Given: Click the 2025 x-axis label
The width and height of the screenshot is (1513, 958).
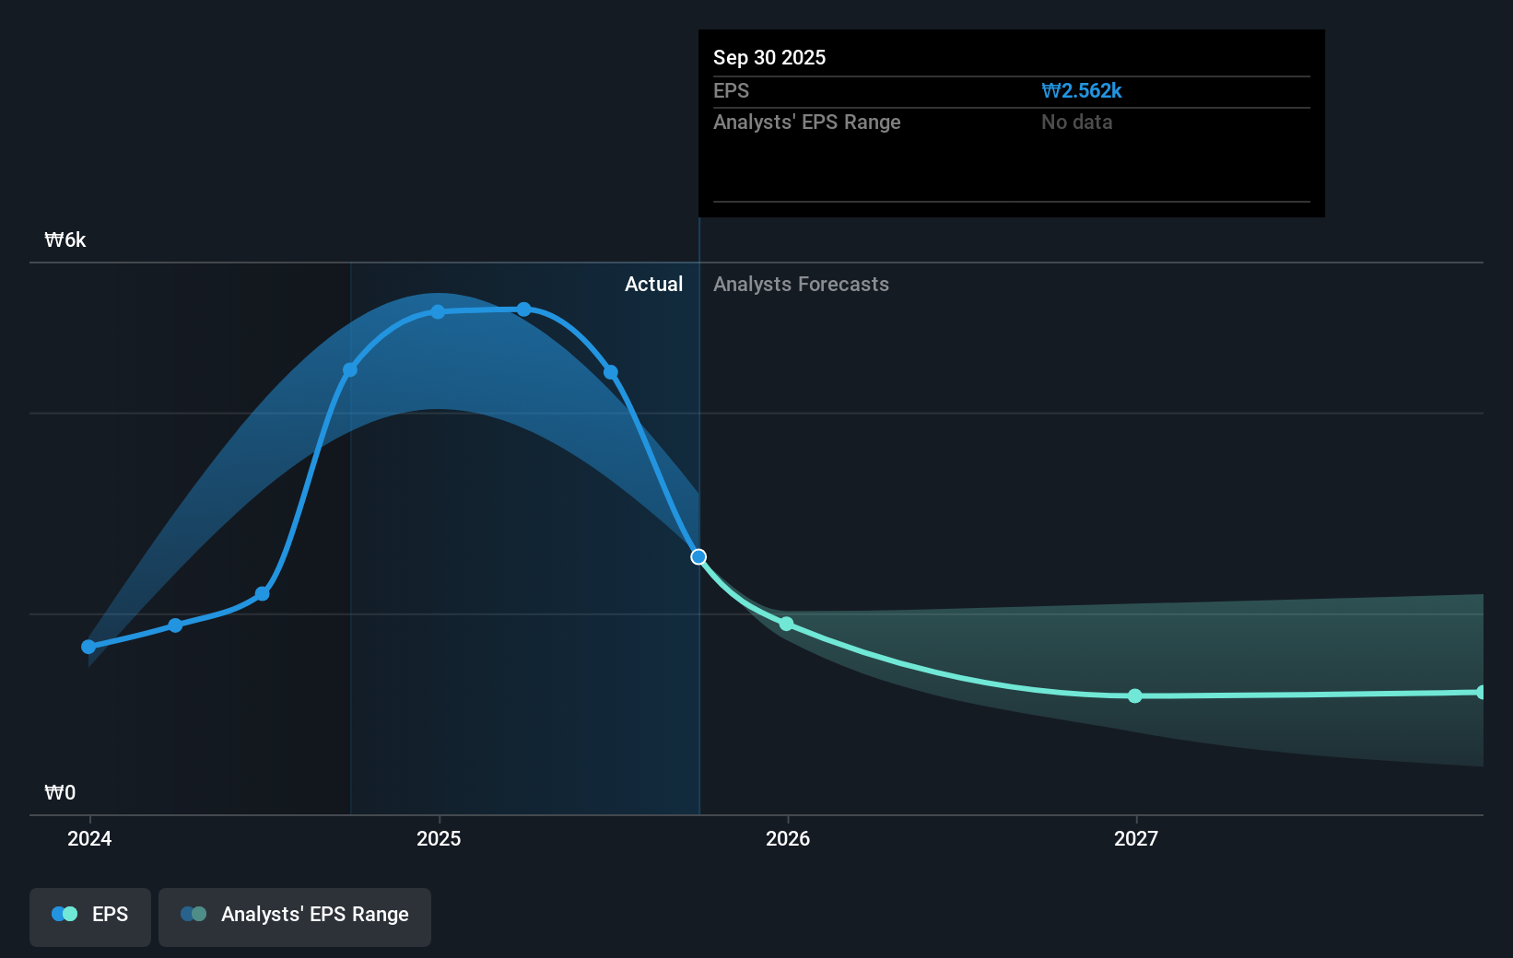Looking at the screenshot, I should tap(439, 838).
